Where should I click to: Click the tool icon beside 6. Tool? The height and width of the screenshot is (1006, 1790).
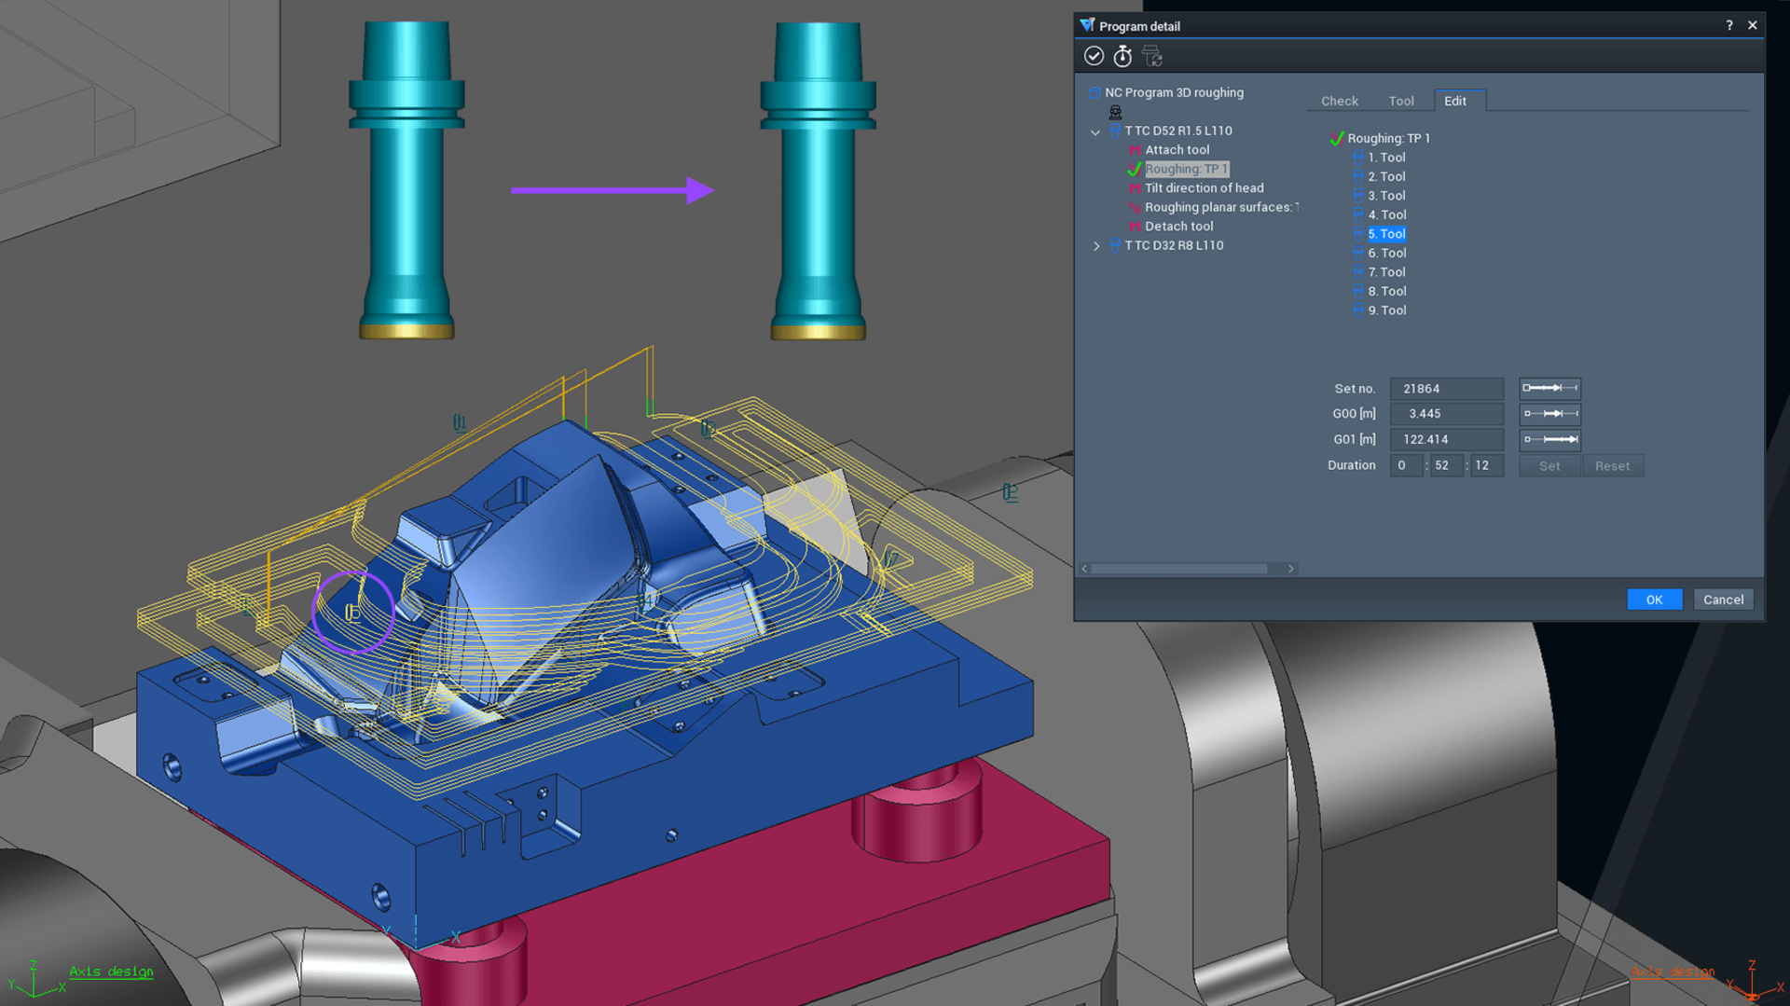(x=1357, y=253)
